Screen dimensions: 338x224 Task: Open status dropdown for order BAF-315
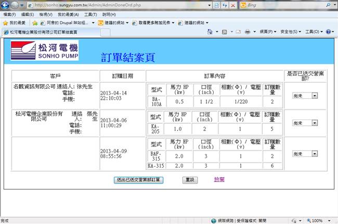tap(315, 153)
